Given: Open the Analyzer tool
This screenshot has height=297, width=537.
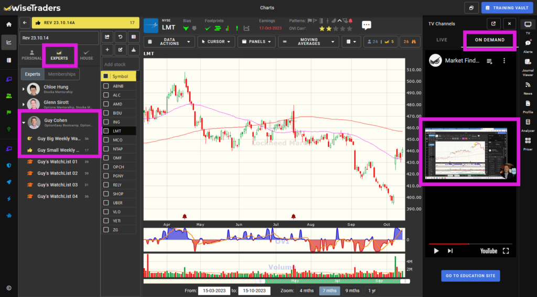Looking at the screenshot, I should [x=528, y=124].
